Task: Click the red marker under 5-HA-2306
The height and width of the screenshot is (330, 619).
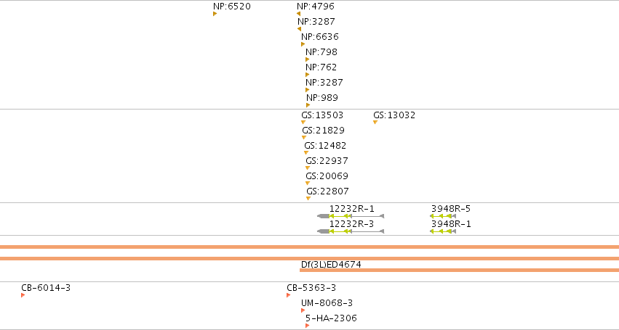Action: tap(307, 326)
